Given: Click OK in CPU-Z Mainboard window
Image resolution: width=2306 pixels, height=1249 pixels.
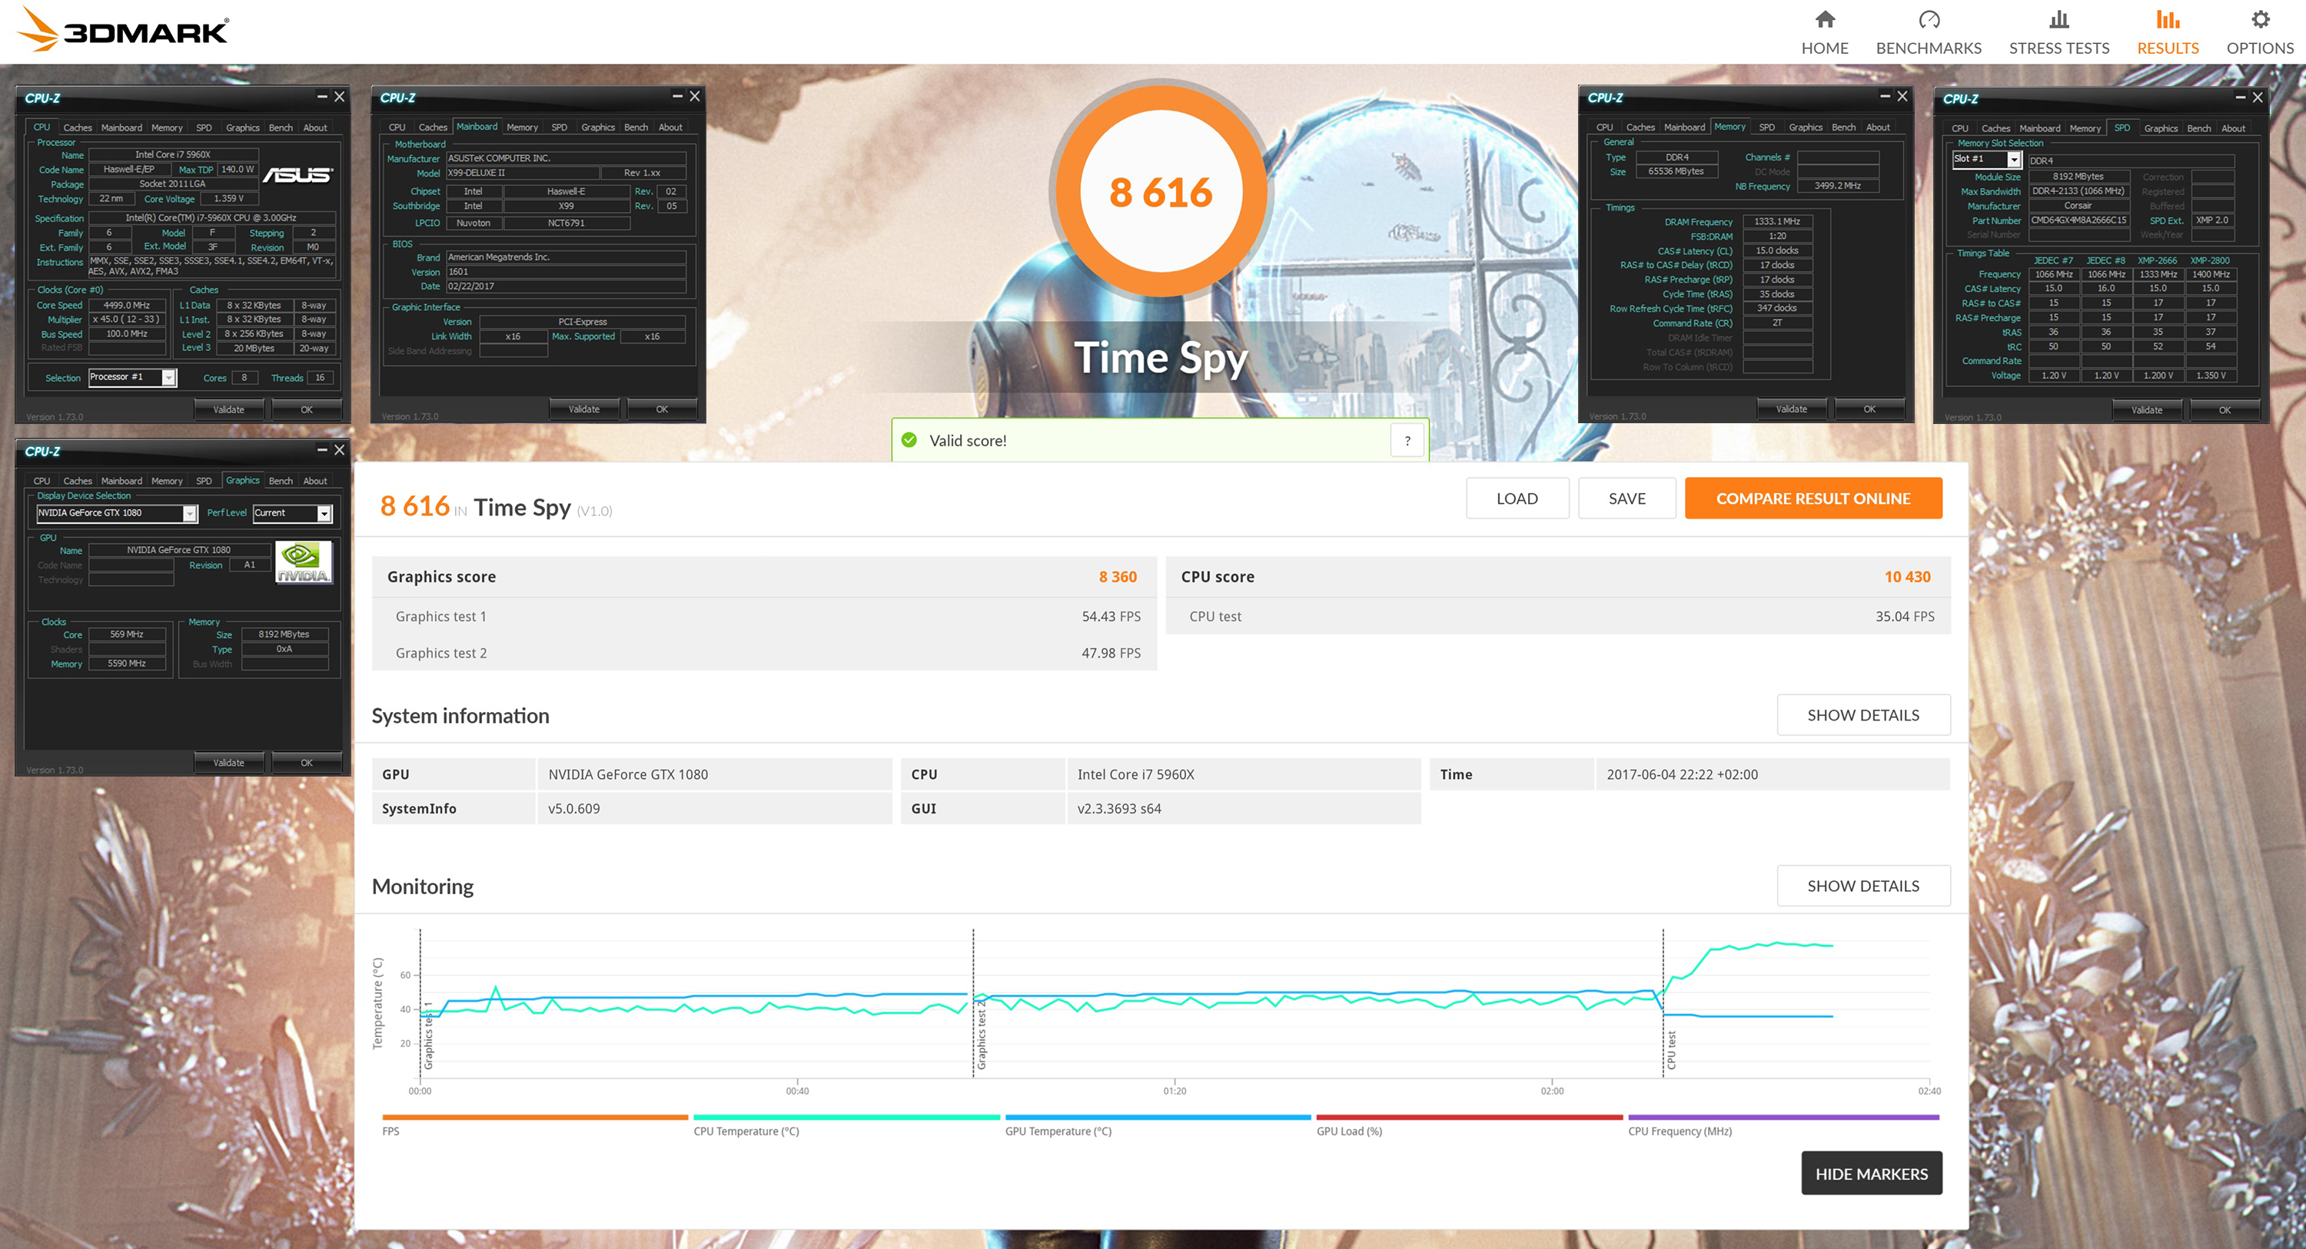Looking at the screenshot, I should 662,409.
